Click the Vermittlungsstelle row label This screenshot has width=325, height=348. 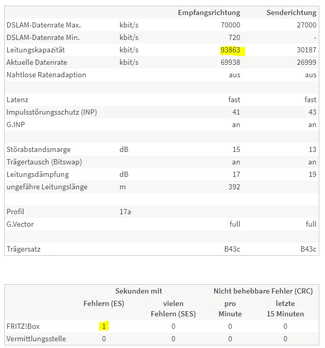36,339
